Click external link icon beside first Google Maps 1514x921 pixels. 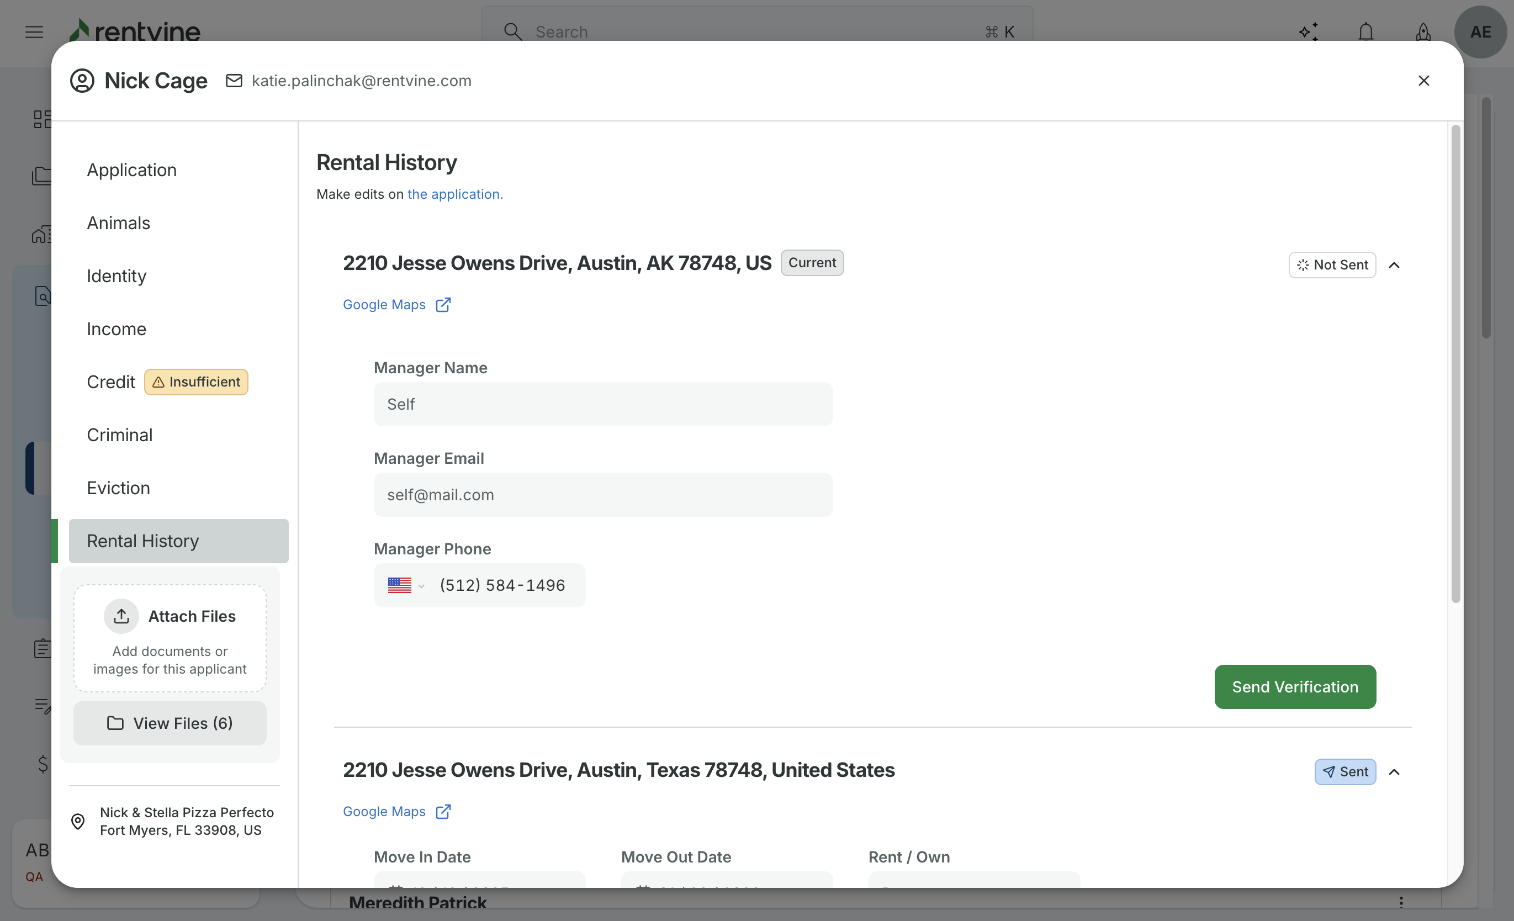point(443,305)
